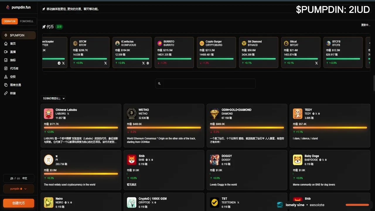Open the 指标 chart icon in sidebar

coord(6,60)
